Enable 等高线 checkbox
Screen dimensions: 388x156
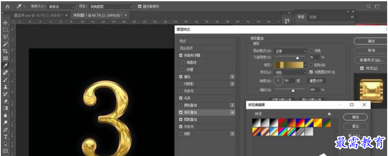coord(183,63)
